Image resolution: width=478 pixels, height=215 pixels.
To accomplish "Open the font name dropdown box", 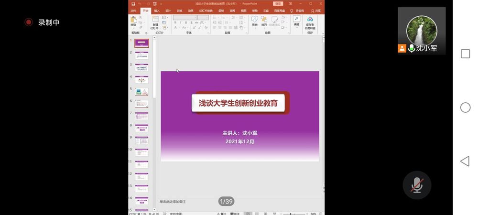I will click(185, 17).
